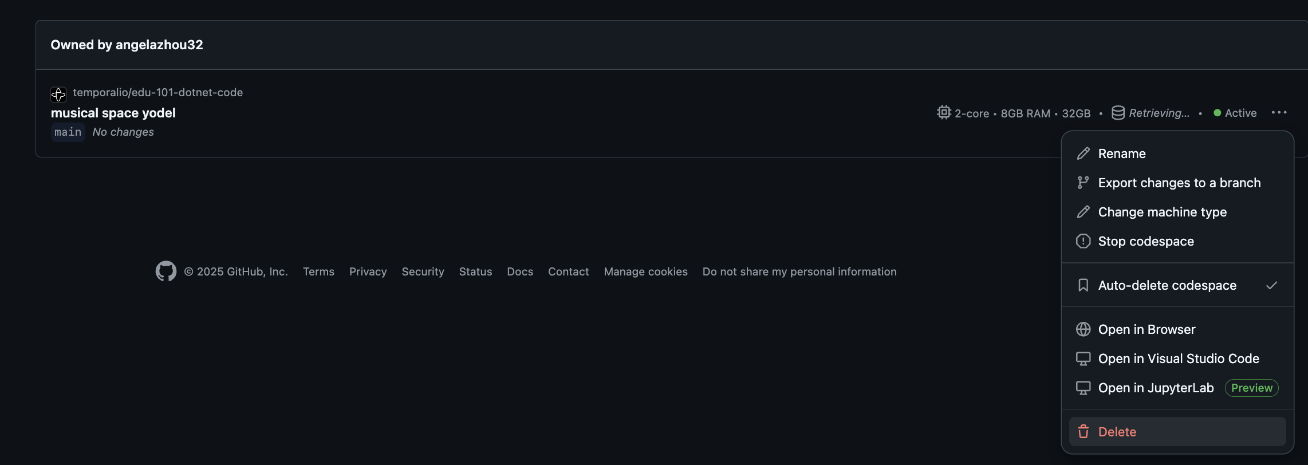Click the Owned by angelazhou32 header

(127, 45)
